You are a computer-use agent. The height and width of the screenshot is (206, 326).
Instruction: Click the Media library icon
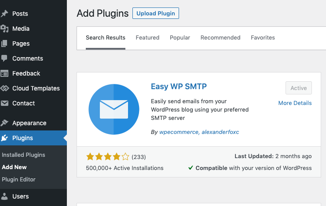(x=4, y=29)
